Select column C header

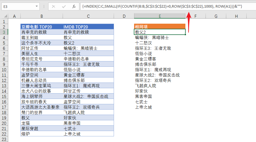point(88,16)
